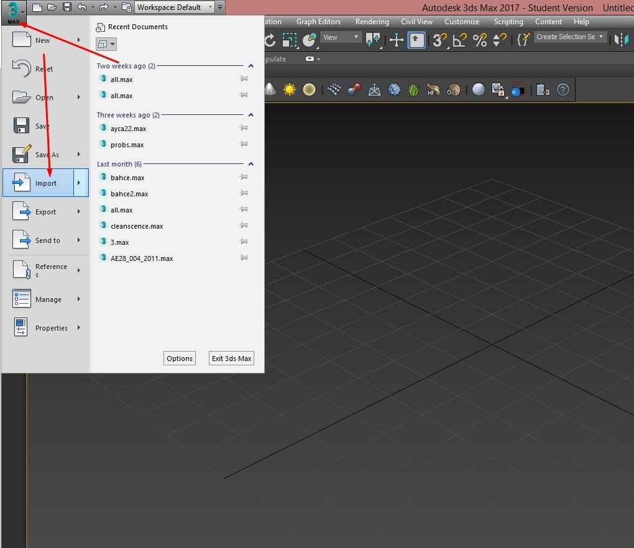
Task: Click the Save file icon in quick access toolbar
Action: point(67,7)
